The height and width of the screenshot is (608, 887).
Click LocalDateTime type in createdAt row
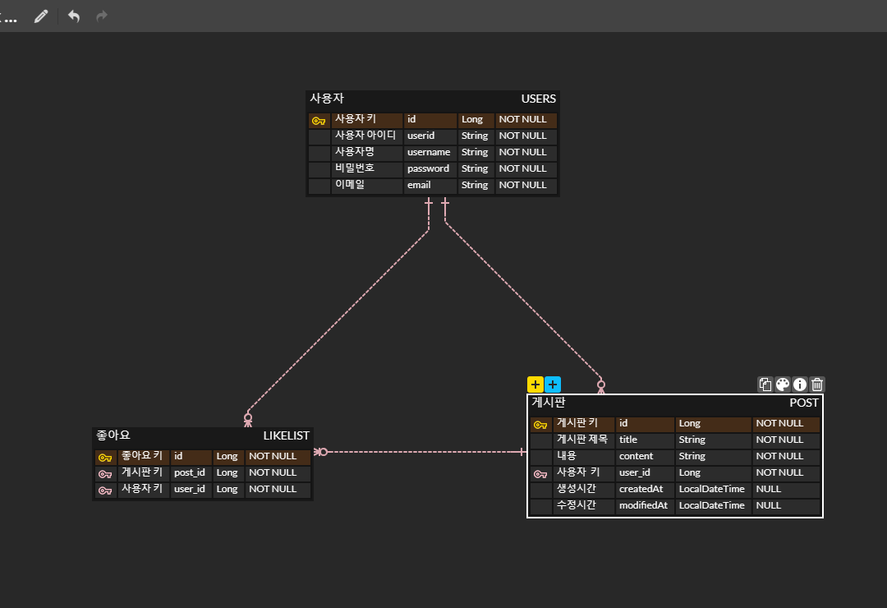[714, 489]
